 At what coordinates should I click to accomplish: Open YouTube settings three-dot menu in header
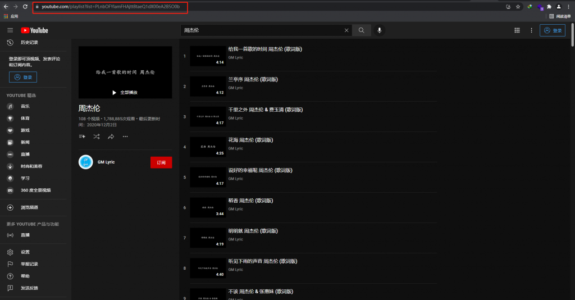531,30
